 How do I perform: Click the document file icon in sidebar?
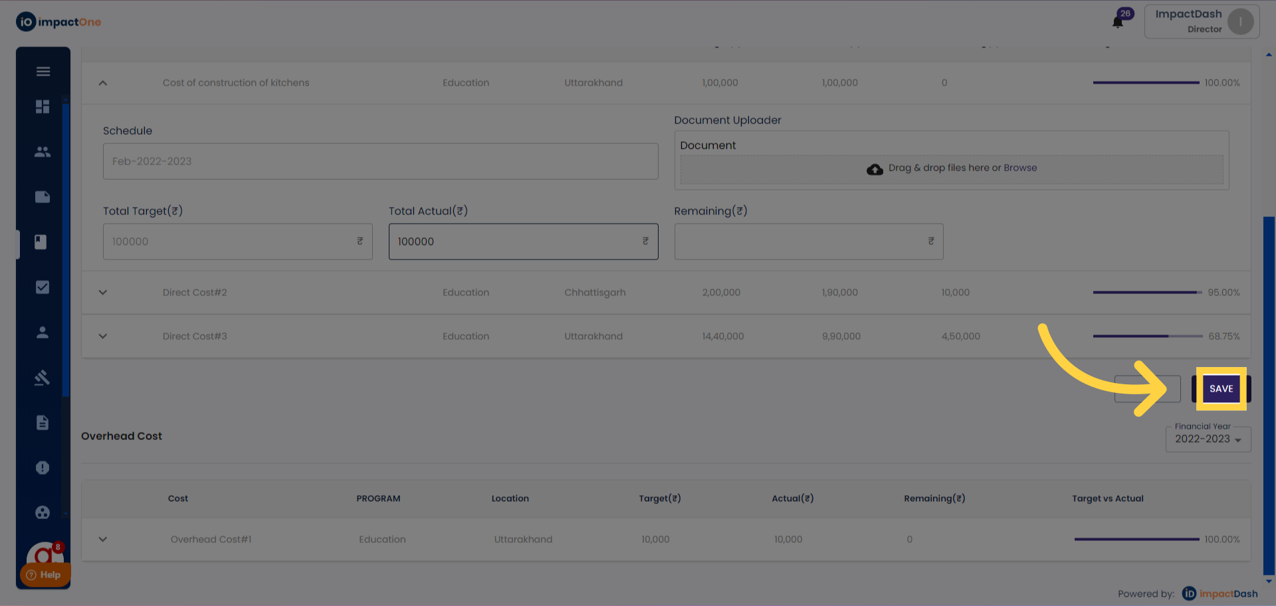click(x=43, y=423)
